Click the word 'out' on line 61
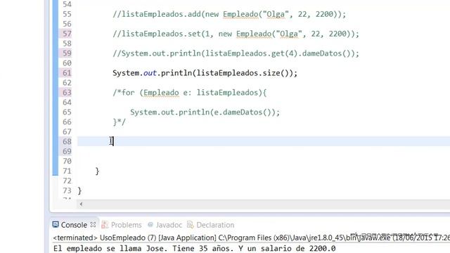The image size is (450, 253). [x=150, y=73]
